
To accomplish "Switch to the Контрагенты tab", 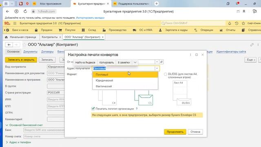I will point(50,37).
